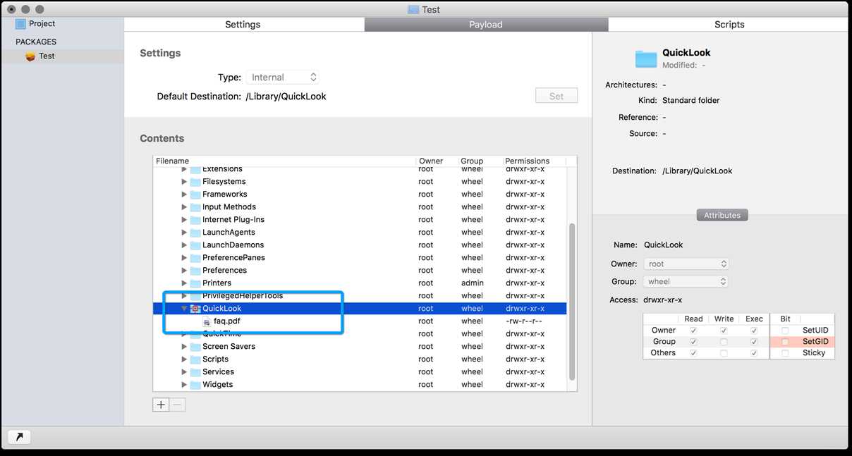Click the Attributes button
This screenshot has width=852, height=456.
(722, 215)
